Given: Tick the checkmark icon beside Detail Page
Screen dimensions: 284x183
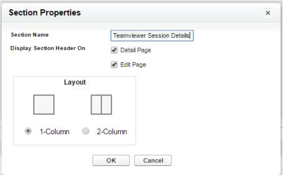Looking at the screenshot, I should [x=114, y=50].
